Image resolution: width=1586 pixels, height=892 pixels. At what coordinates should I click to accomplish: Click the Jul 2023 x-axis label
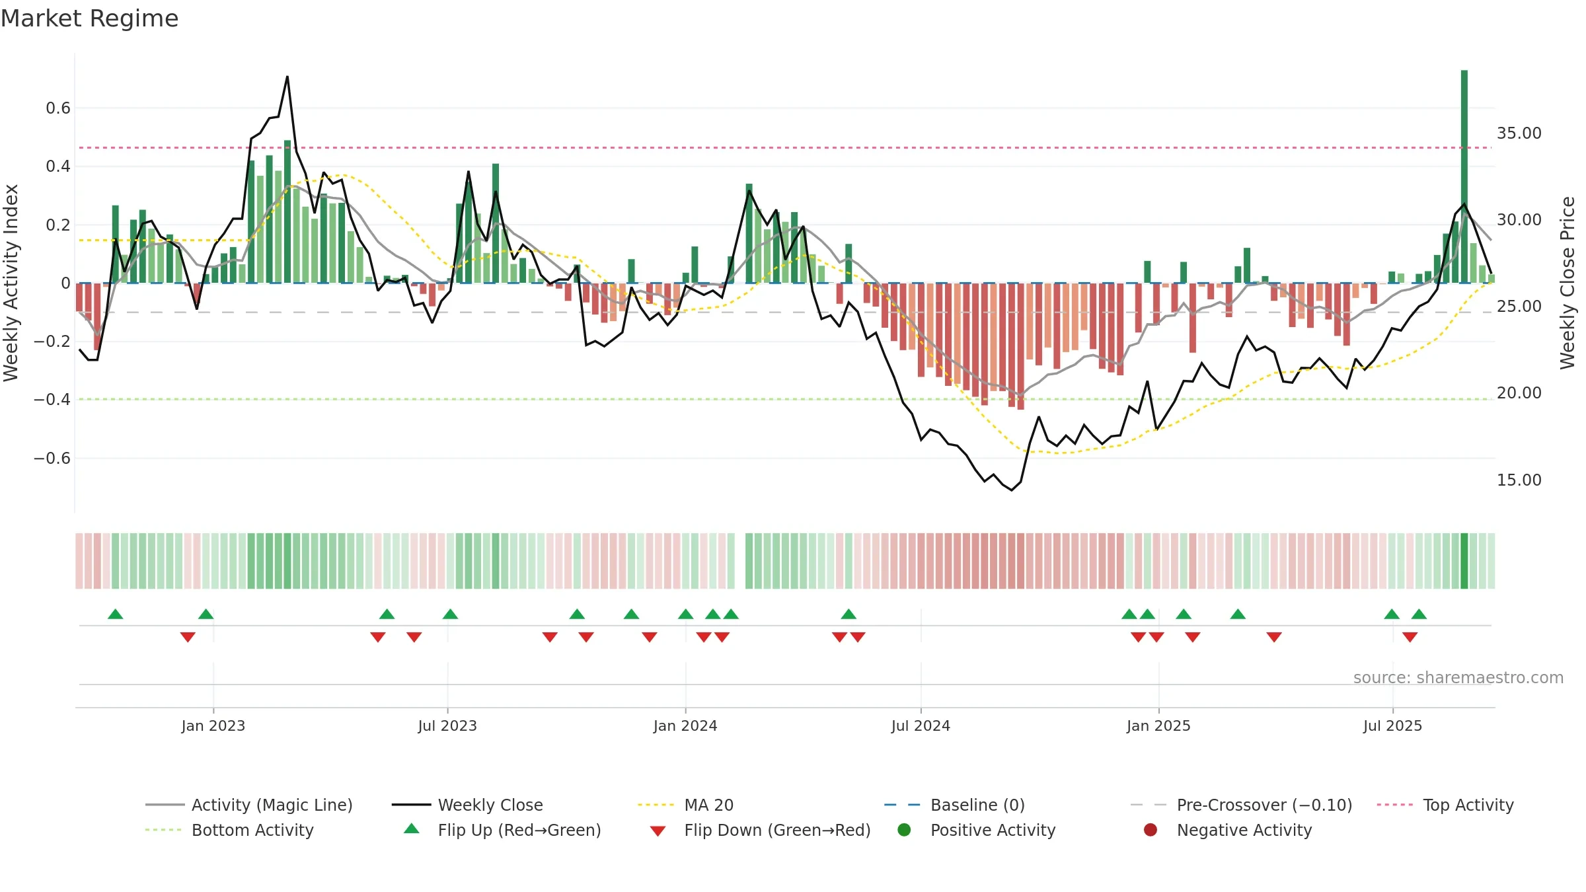(447, 725)
